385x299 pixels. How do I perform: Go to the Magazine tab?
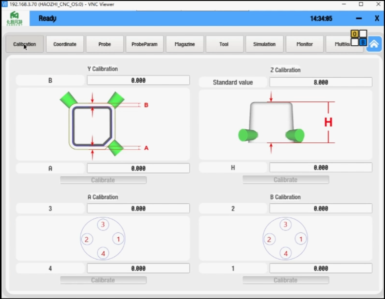click(184, 44)
